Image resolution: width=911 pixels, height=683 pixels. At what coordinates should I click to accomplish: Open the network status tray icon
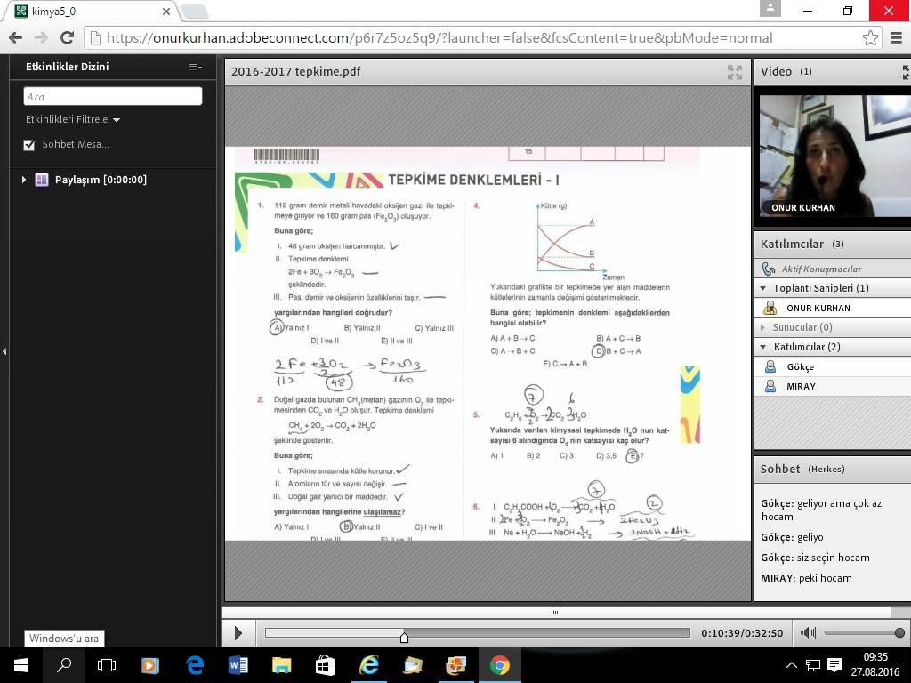[x=813, y=665]
